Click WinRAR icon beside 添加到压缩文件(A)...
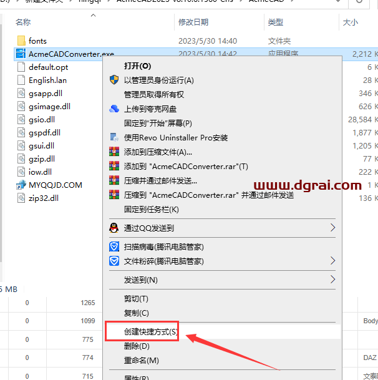378x380 pixels. (x=114, y=152)
